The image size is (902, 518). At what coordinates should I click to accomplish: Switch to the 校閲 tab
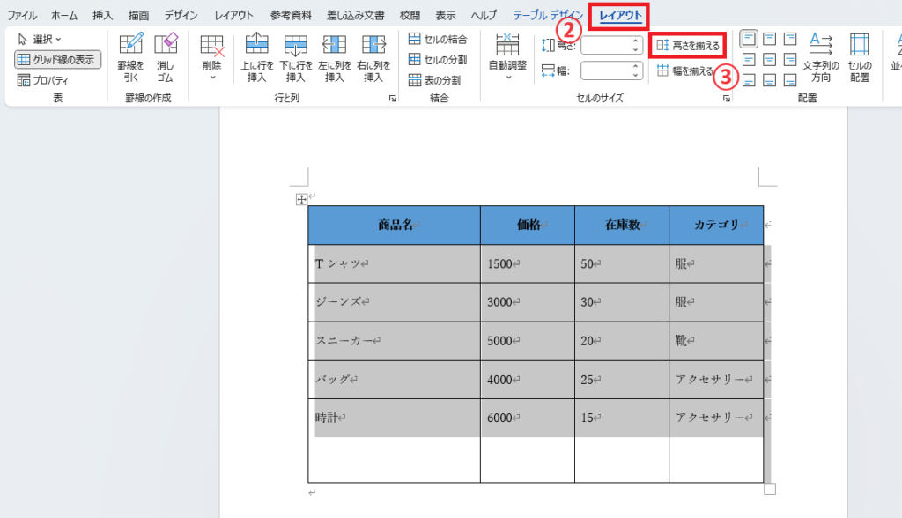[410, 16]
